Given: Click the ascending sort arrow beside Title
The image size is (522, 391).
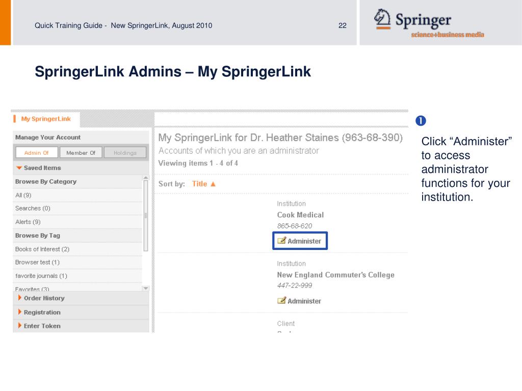Looking at the screenshot, I should [x=213, y=184].
